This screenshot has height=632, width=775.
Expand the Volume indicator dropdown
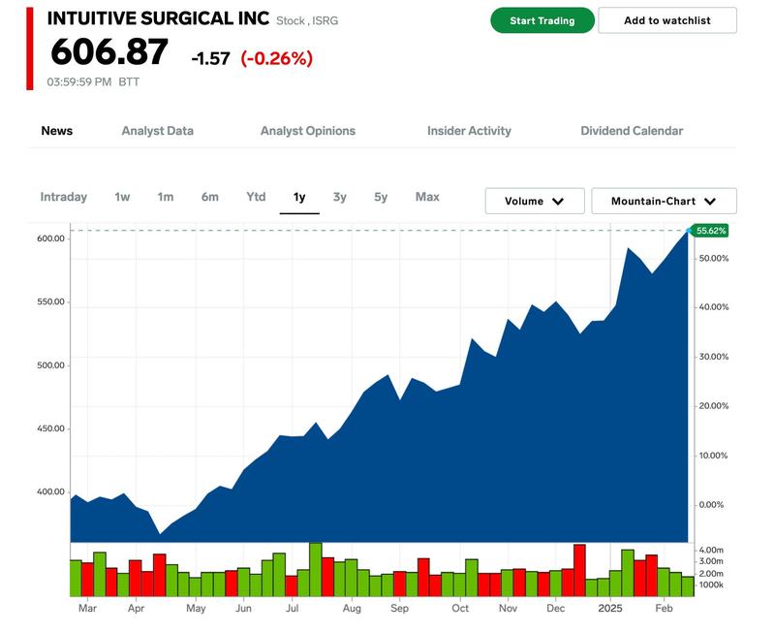click(x=535, y=201)
